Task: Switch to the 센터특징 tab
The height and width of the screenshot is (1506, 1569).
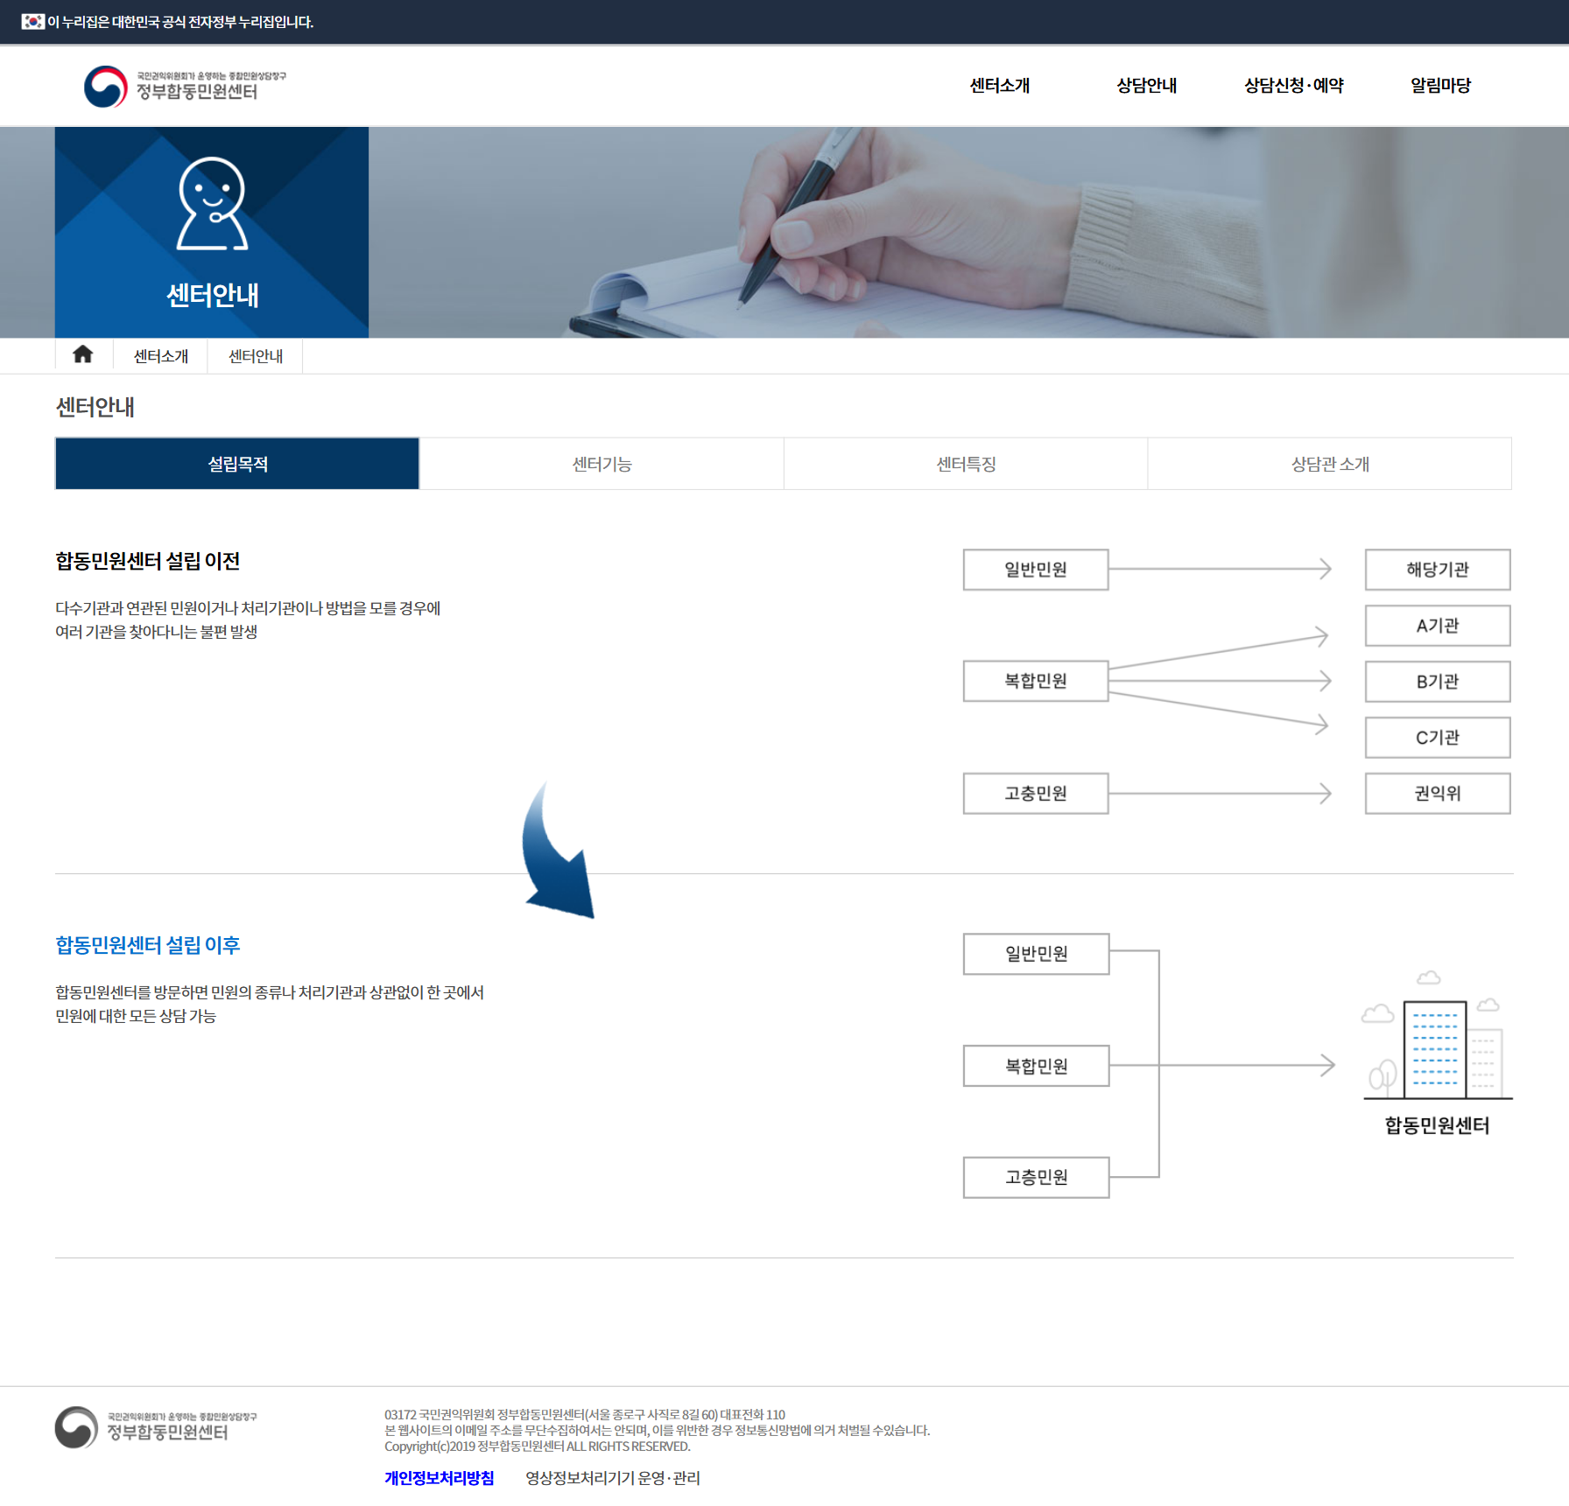Action: (x=966, y=464)
